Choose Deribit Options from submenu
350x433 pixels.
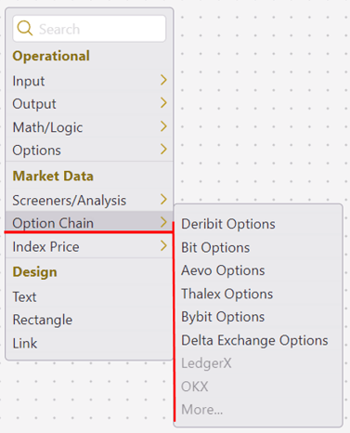pyautogui.click(x=258, y=224)
